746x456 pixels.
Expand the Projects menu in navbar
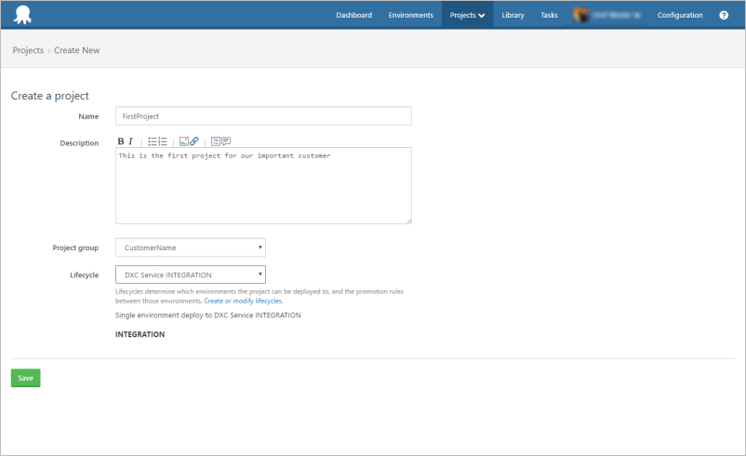[467, 15]
